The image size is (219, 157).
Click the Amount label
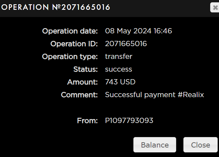pyautogui.click(x=82, y=82)
